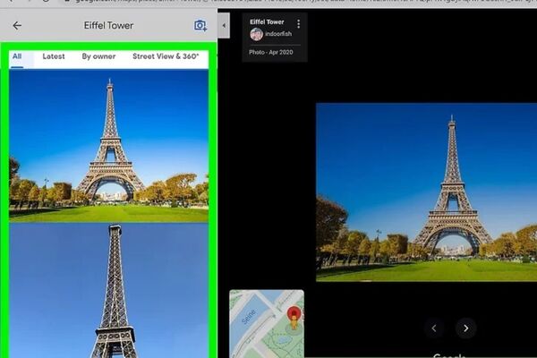
Task: Click the indoorfish profile avatar
Action: tap(256, 35)
